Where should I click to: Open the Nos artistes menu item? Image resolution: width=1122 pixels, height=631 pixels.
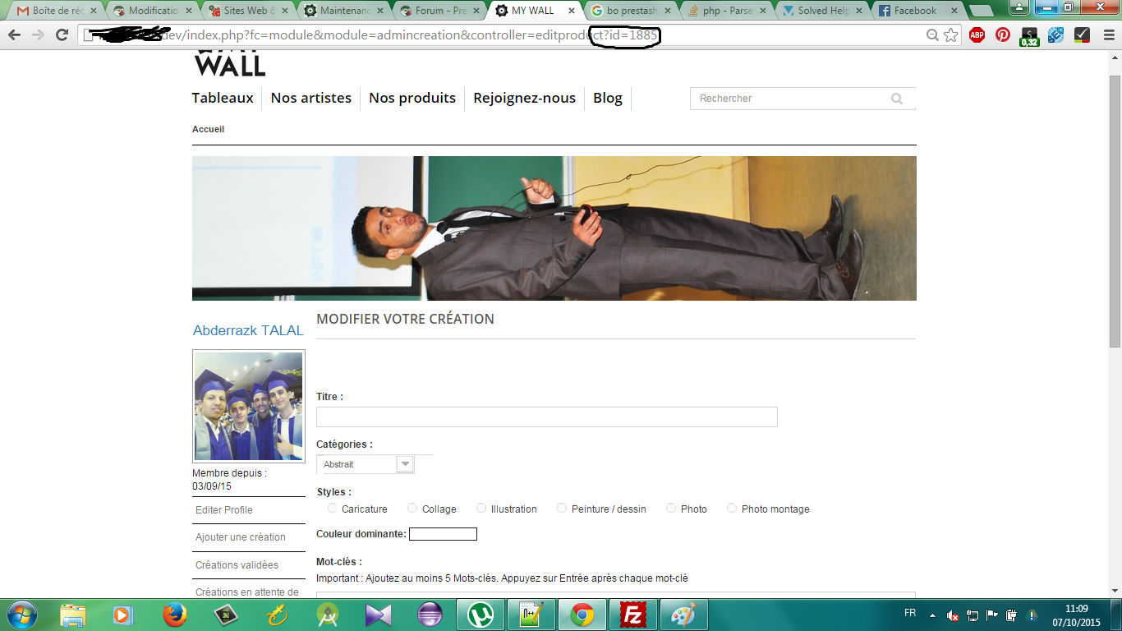[311, 98]
